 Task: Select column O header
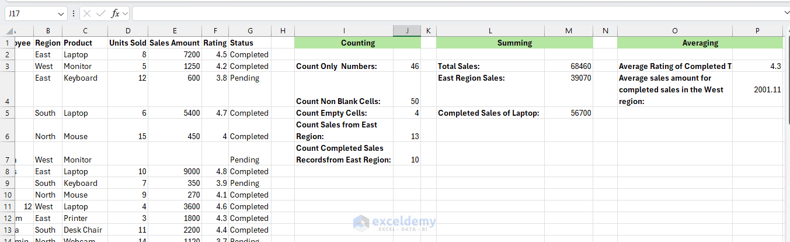(674, 31)
